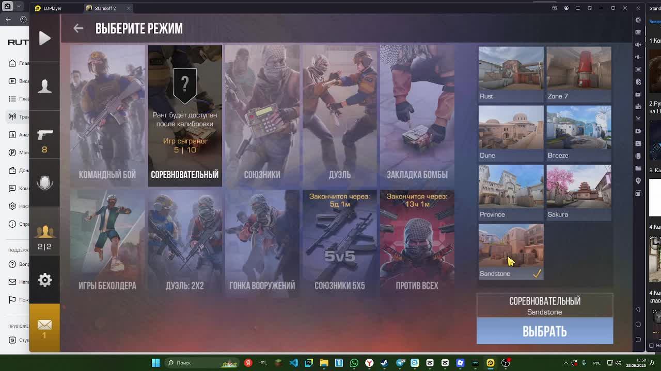Show hidden tray icons chevron

tap(566, 363)
